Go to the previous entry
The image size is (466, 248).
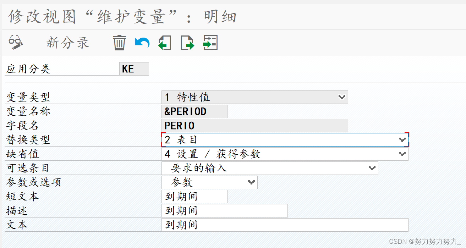tap(164, 42)
